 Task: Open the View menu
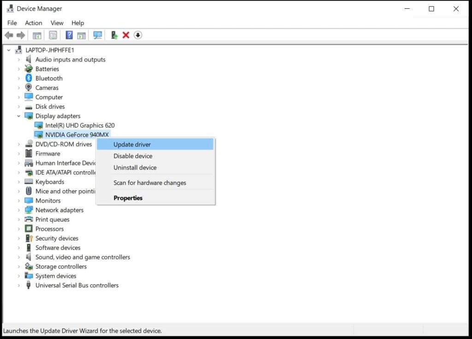[x=57, y=23]
